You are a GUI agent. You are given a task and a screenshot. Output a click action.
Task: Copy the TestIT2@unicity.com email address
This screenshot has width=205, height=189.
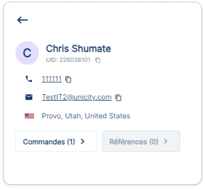[x=118, y=97]
